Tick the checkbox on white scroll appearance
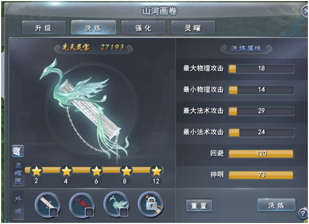The width and height of the screenshot is (309, 224). (54, 212)
